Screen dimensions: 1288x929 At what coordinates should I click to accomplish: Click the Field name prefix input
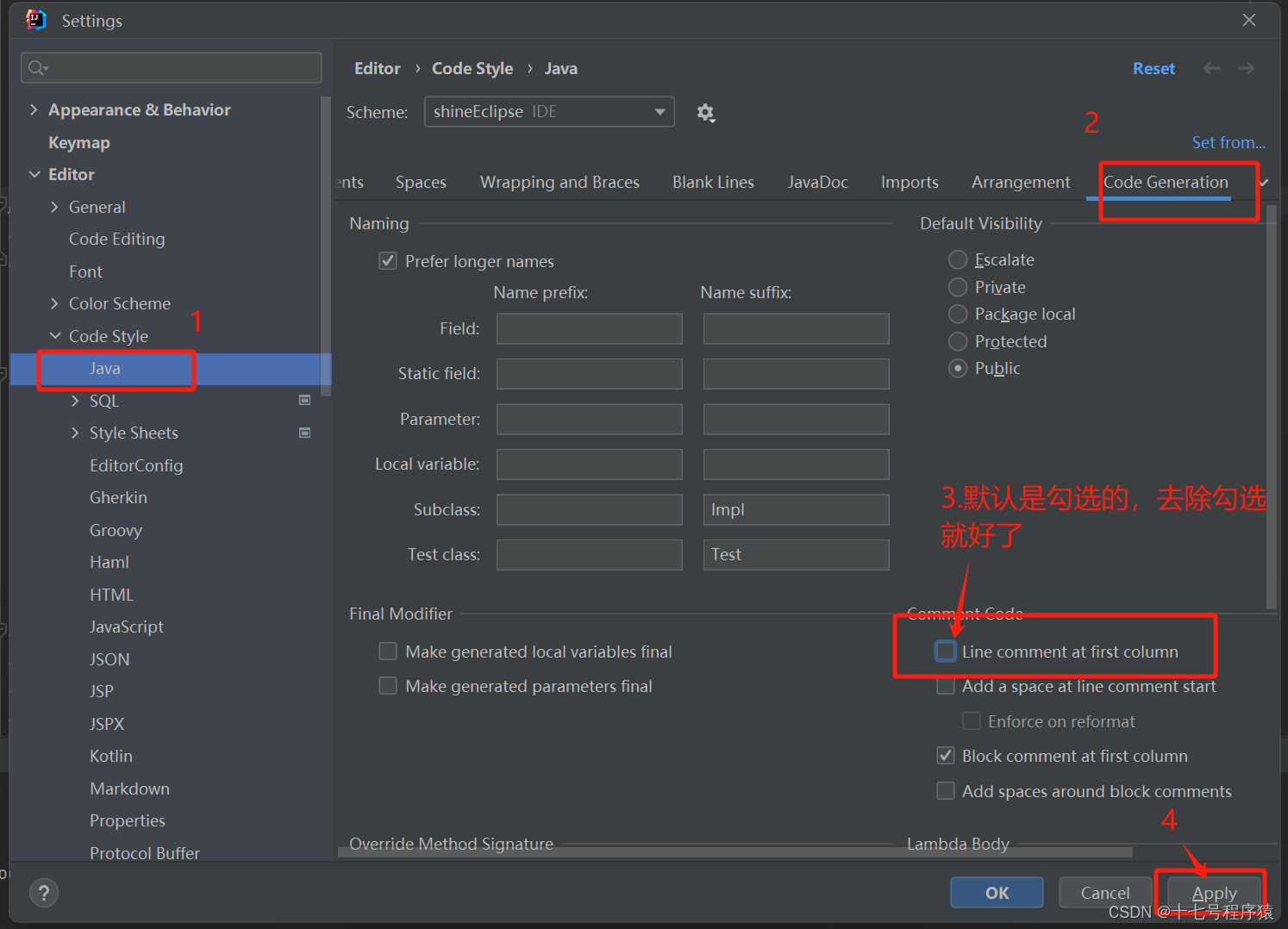(x=590, y=328)
